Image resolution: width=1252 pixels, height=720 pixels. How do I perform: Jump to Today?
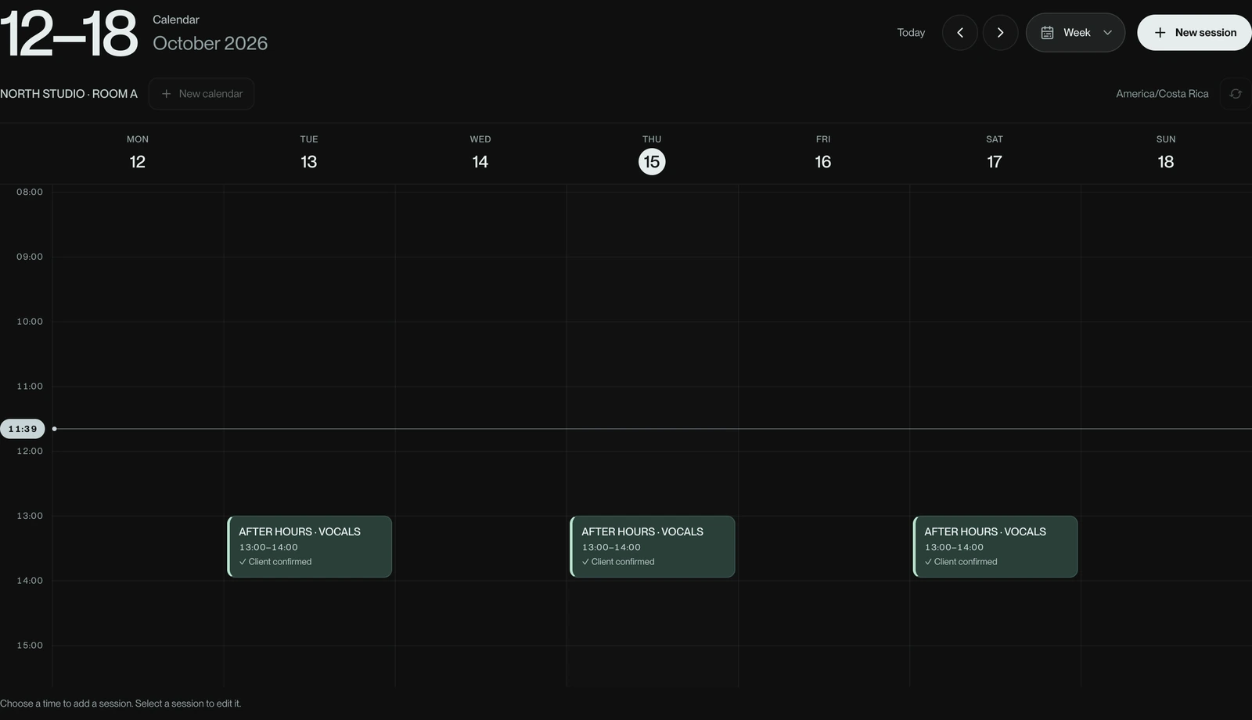click(x=911, y=33)
